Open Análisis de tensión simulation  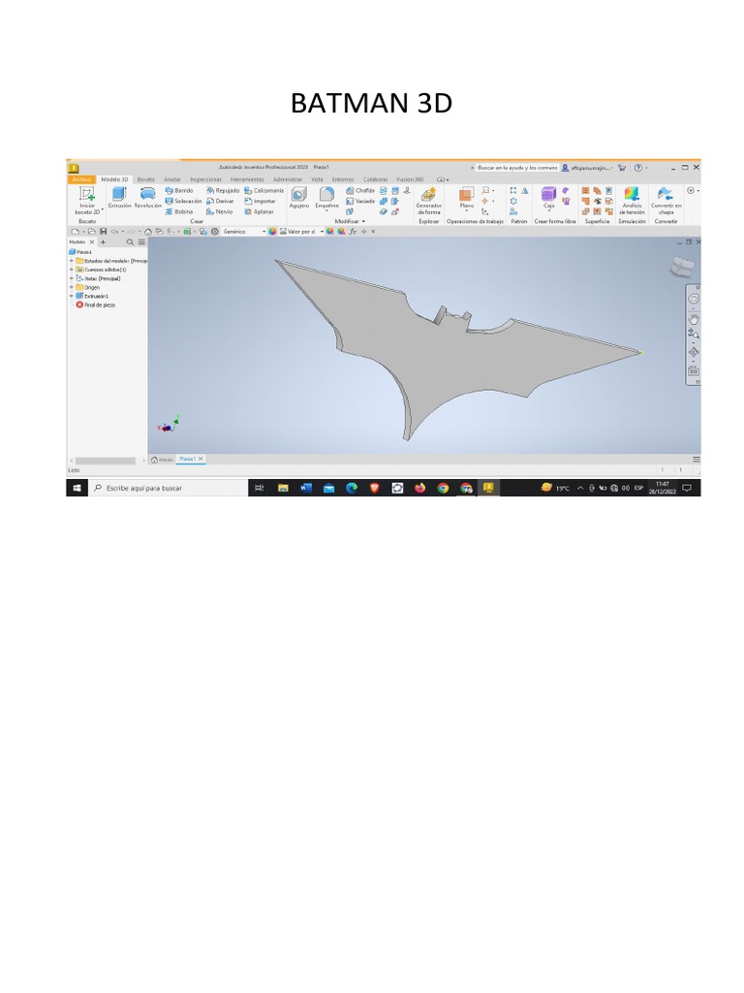point(632,201)
